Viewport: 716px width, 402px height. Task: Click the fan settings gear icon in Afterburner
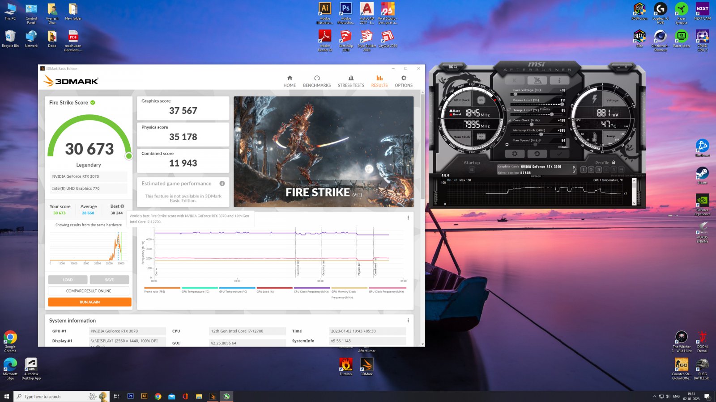[507, 144]
